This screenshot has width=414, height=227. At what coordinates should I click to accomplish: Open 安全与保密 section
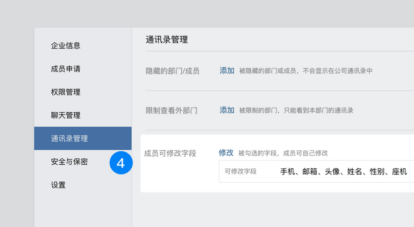(69, 162)
